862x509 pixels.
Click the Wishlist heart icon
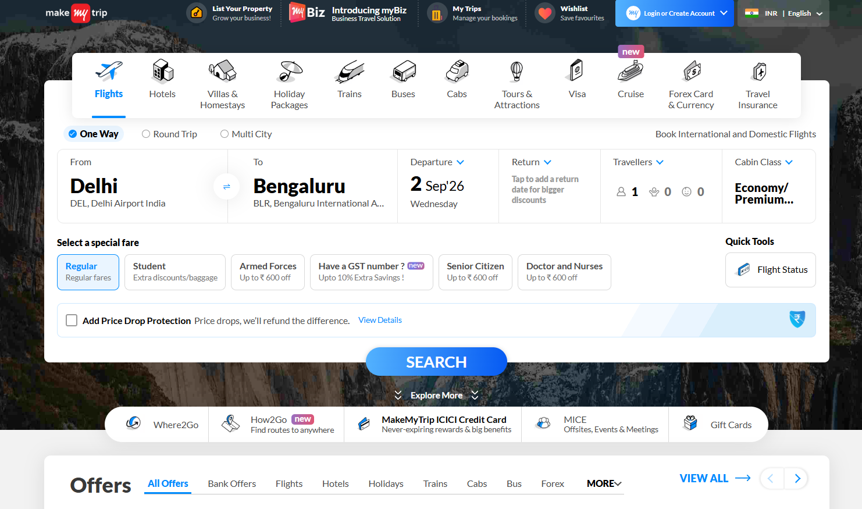pyautogui.click(x=545, y=13)
